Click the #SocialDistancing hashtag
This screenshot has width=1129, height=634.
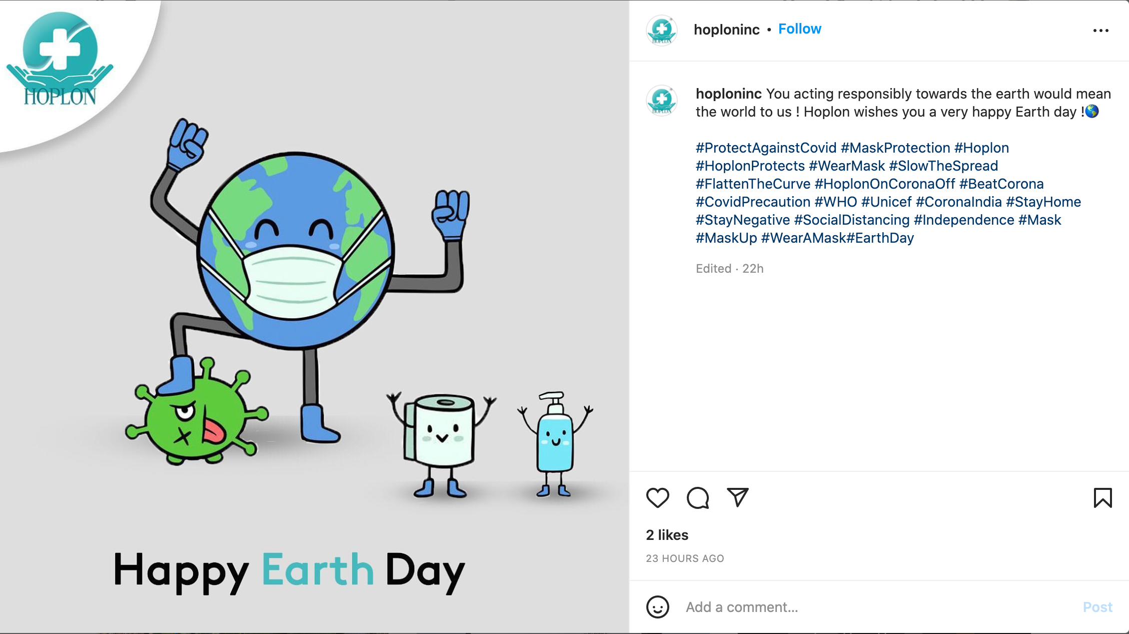tap(851, 220)
